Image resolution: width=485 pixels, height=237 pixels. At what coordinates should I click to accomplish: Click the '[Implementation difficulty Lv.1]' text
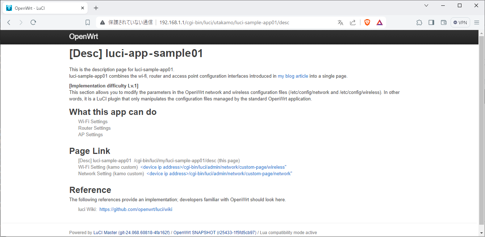(x=104, y=86)
